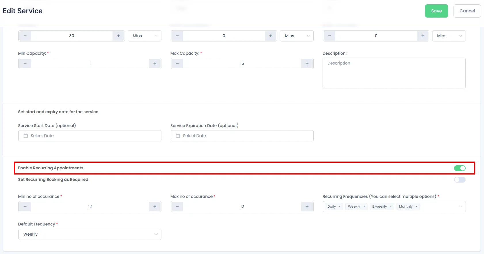Screen dimensions: 484x254
Task: Click the 'Recurring Frequencies' field label
Action: 379,196
